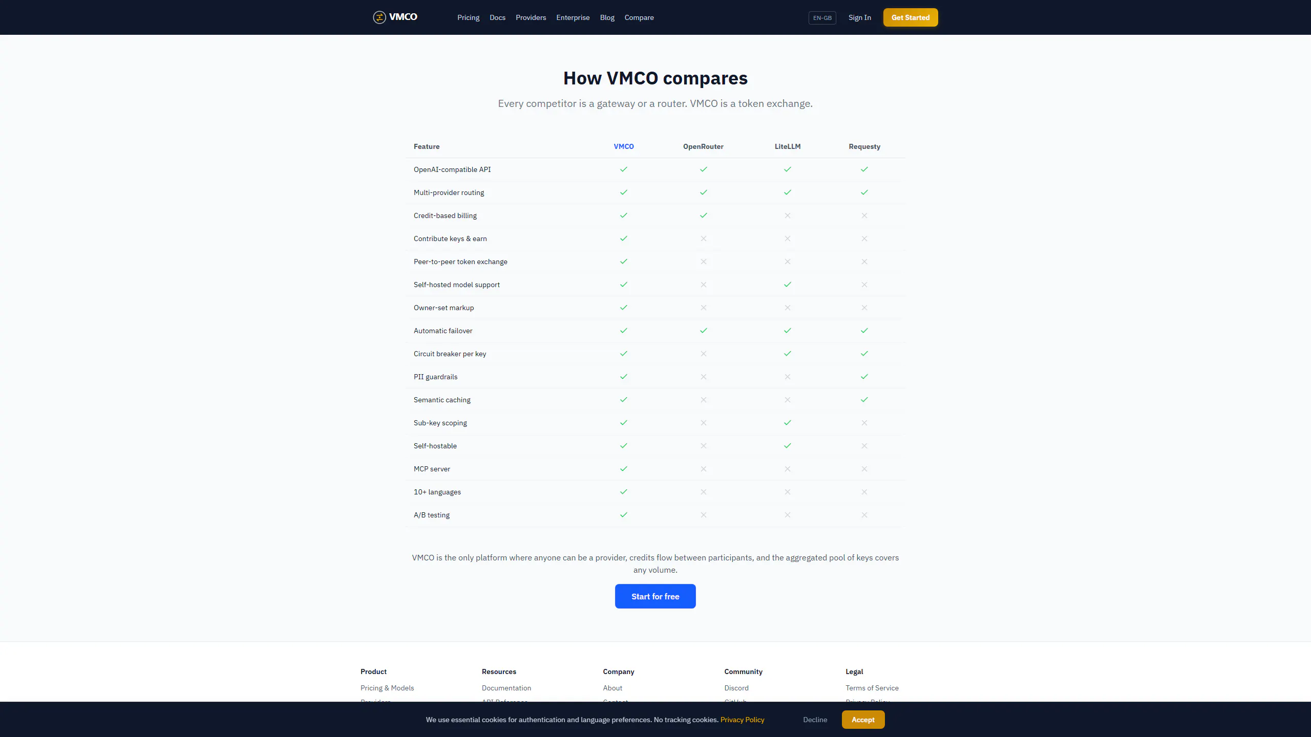Click the OpenRouter checkmark for Credit-based billing
The height and width of the screenshot is (737, 1311).
click(704, 215)
